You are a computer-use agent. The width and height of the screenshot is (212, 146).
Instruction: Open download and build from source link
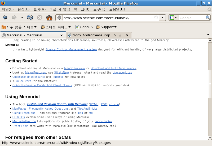[114, 68]
